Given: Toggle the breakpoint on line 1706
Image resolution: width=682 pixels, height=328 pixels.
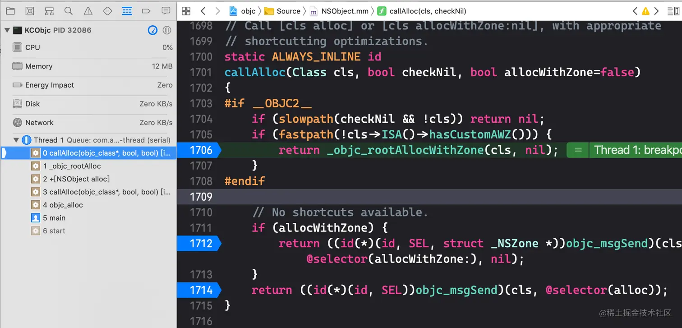Looking at the screenshot, I should click(x=198, y=150).
